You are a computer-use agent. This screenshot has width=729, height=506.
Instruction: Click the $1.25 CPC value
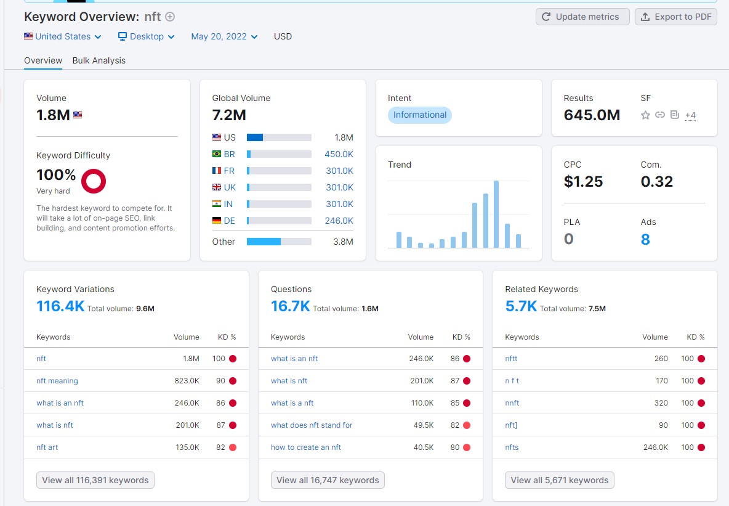[x=584, y=182]
